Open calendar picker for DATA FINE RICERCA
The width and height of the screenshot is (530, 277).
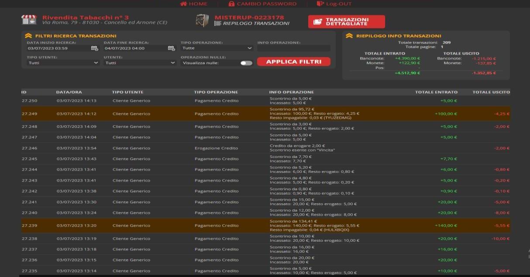click(x=171, y=48)
